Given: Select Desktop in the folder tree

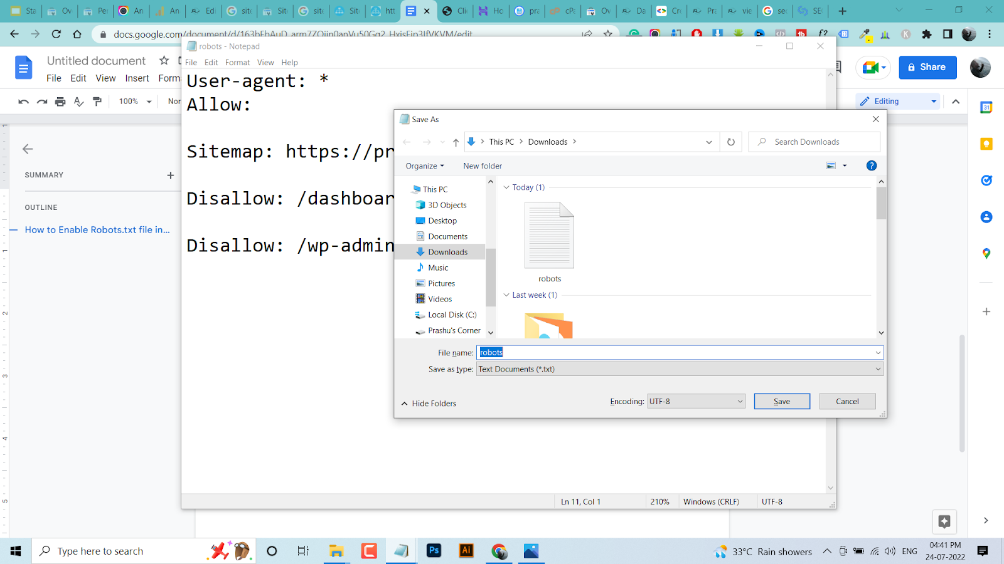Looking at the screenshot, I should [442, 221].
